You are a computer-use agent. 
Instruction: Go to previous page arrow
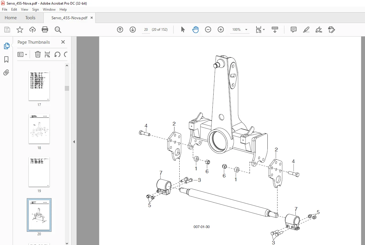(x=120, y=30)
